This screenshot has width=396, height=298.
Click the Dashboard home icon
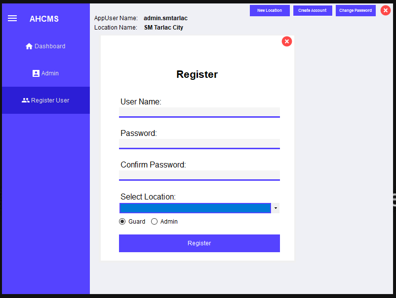[29, 46]
